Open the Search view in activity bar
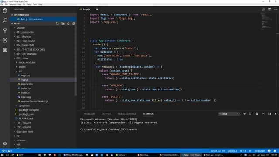The width and height of the screenshot is (279, 157). click(x=5, y=20)
